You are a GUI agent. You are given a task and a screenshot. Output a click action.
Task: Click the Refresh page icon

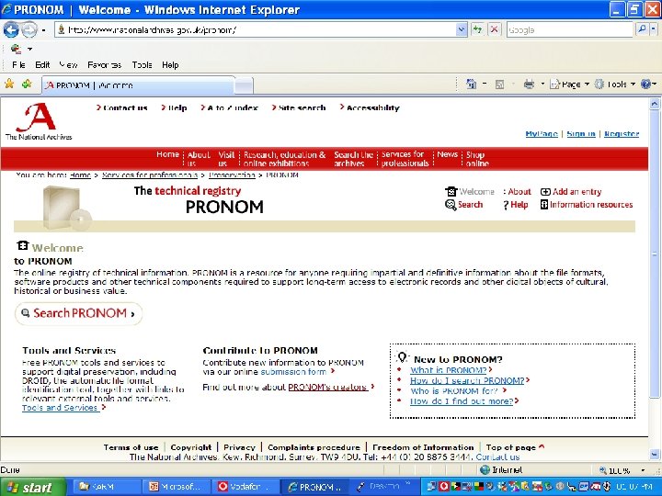coord(477,29)
